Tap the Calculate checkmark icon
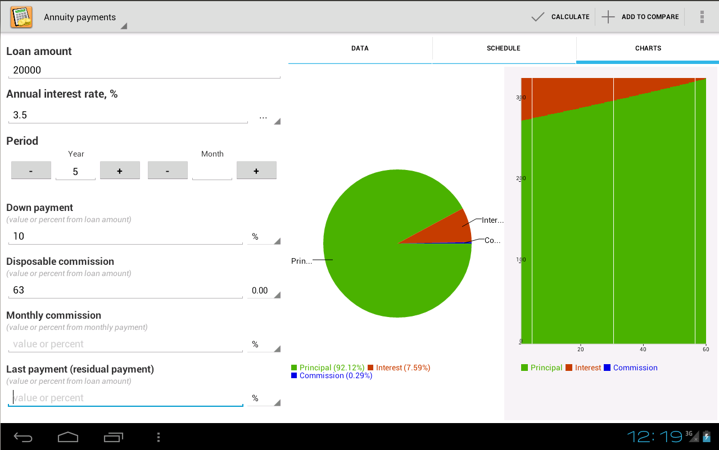The image size is (719, 450). coord(538,17)
